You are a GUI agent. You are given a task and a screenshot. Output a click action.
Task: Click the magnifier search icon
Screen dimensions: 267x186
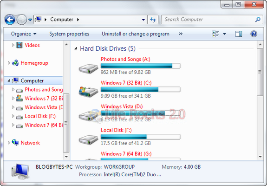258,20
